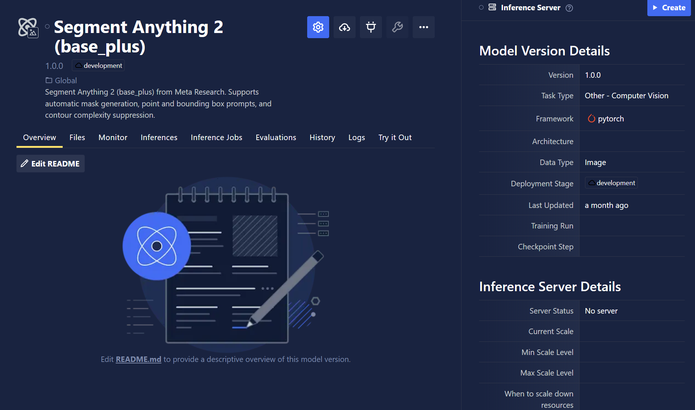Click the 'Architecture' row label
Viewport: 695px width, 410px height.
(x=553, y=142)
